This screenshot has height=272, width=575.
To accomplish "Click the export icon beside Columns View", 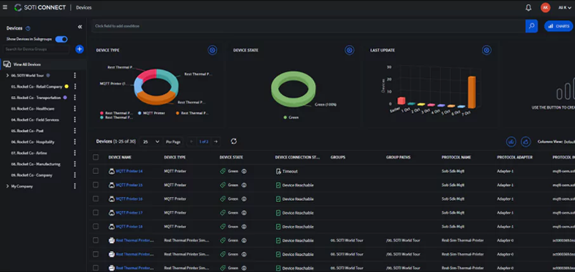I will pyautogui.click(x=526, y=142).
